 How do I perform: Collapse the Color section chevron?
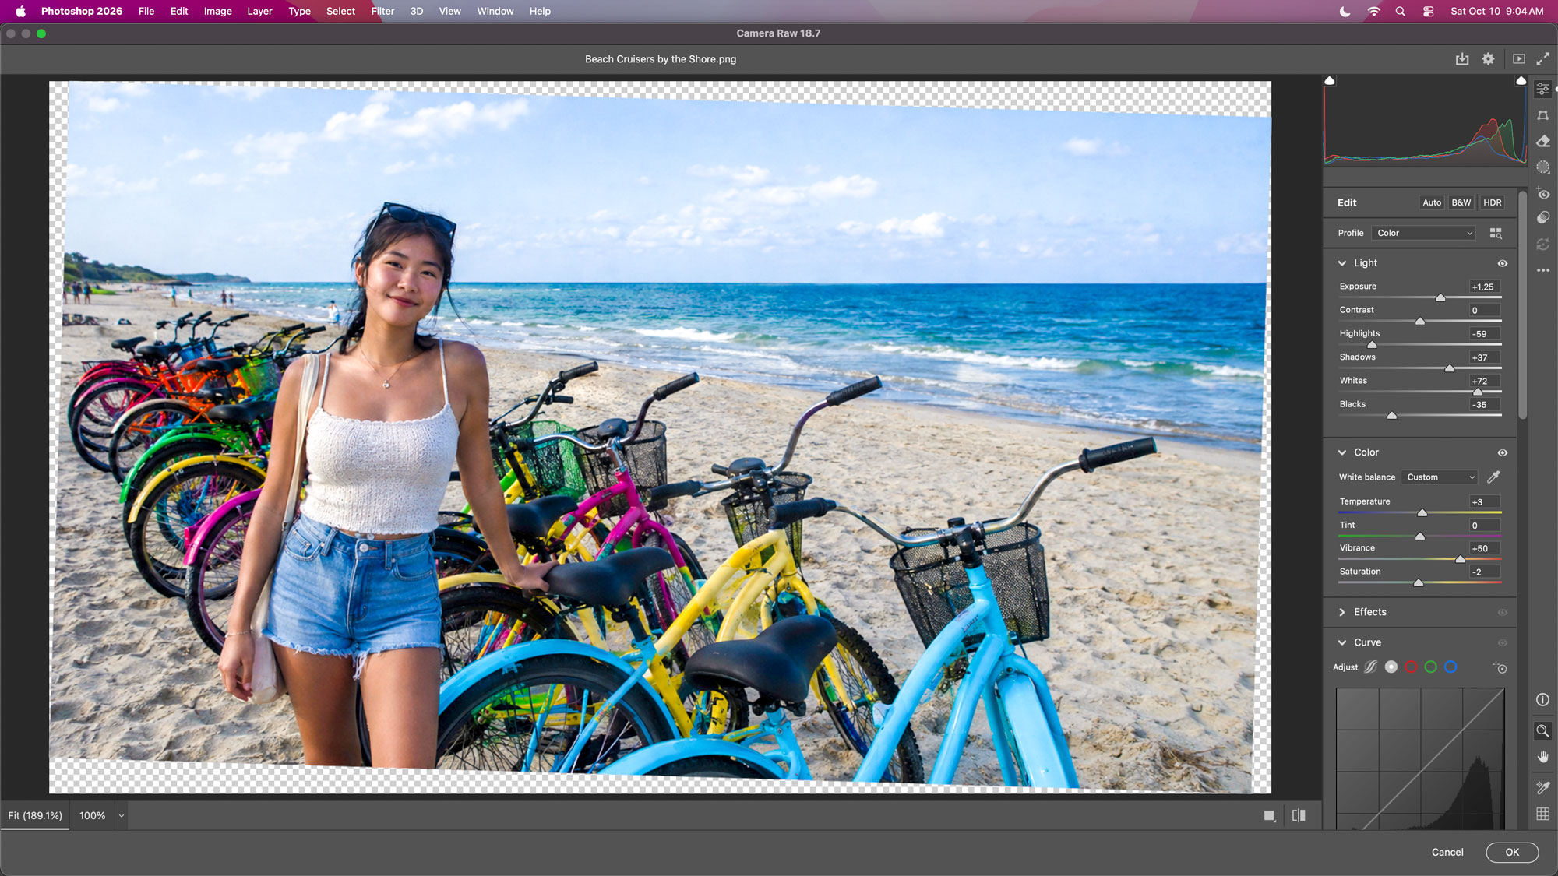(x=1342, y=452)
